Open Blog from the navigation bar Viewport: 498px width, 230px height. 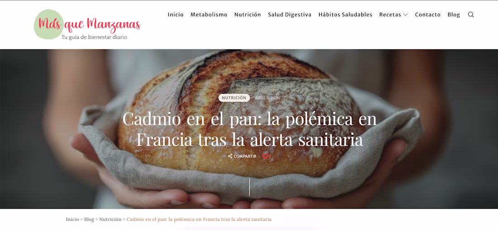(x=454, y=14)
